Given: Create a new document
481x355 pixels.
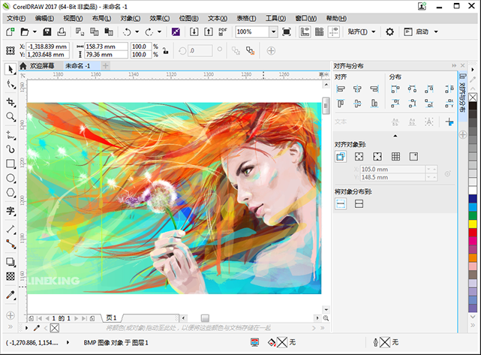Looking at the screenshot, I should click(10, 32).
